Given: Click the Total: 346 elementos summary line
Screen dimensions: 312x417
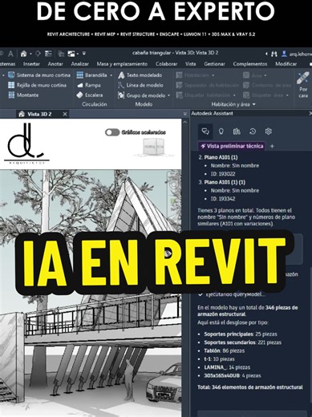Looking at the screenshot, I should tap(250, 387).
